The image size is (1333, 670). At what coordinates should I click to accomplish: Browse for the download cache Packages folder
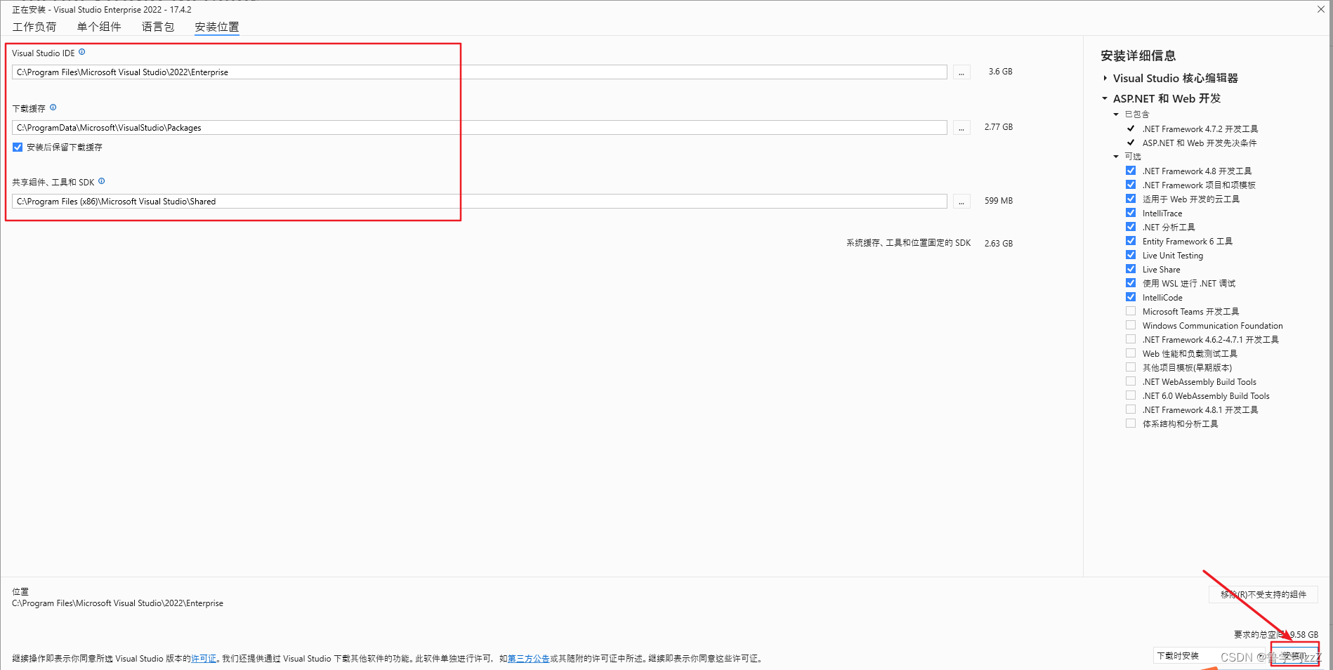961,128
